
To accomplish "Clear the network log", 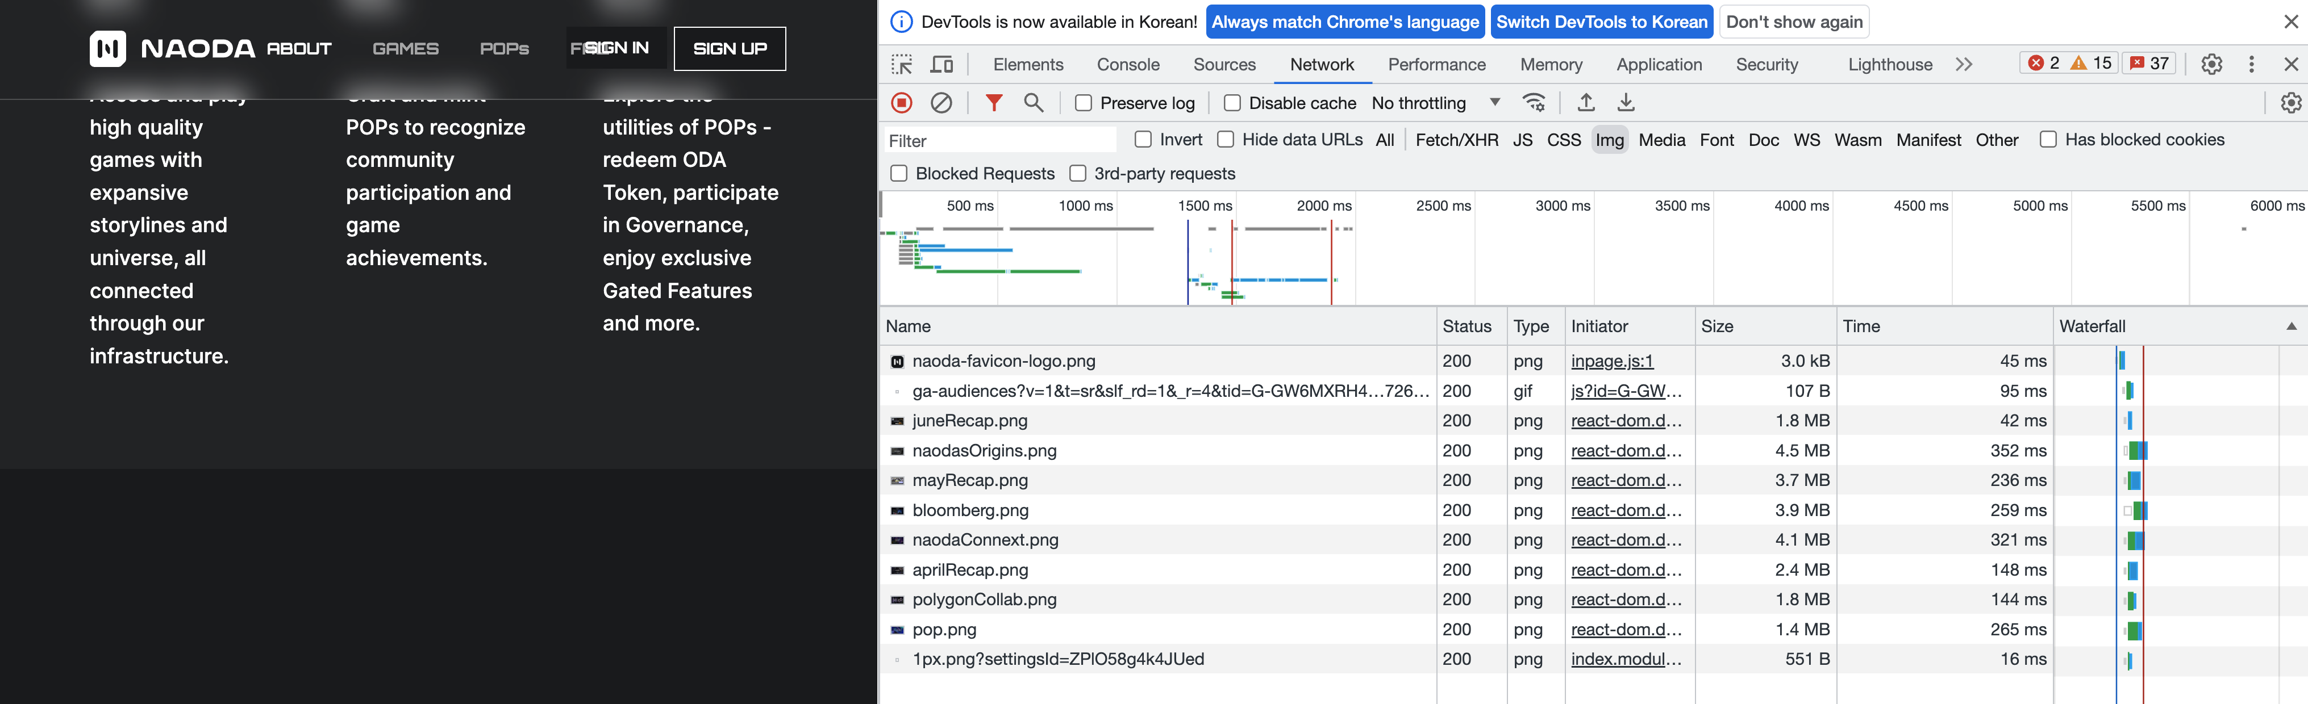I will point(941,103).
